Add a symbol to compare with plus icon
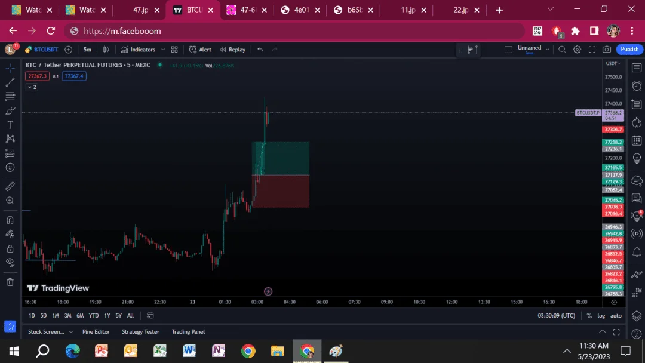 click(69, 50)
